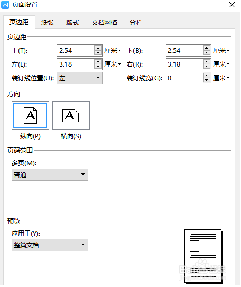Open the 装订线位置(U) dropdown
The width and height of the screenshot is (241, 287).
80,78
